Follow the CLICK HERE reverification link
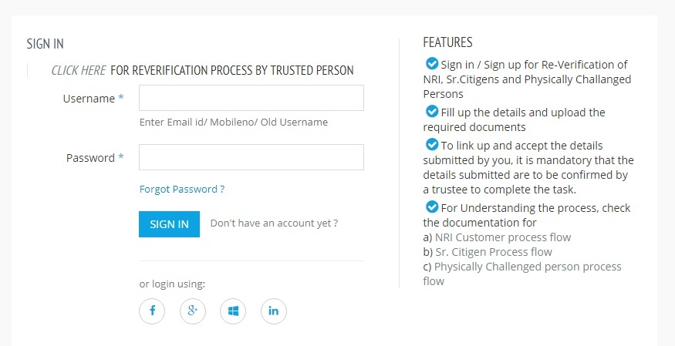The height and width of the screenshot is (346, 675). click(x=79, y=70)
